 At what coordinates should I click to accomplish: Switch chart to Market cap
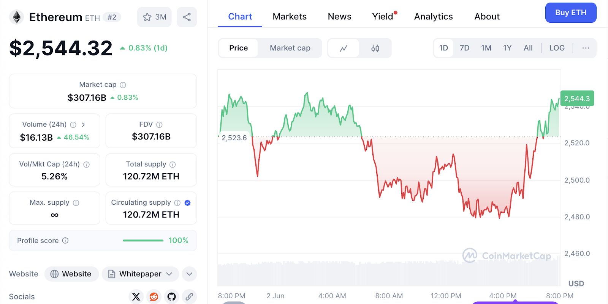[x=290, y=48]
